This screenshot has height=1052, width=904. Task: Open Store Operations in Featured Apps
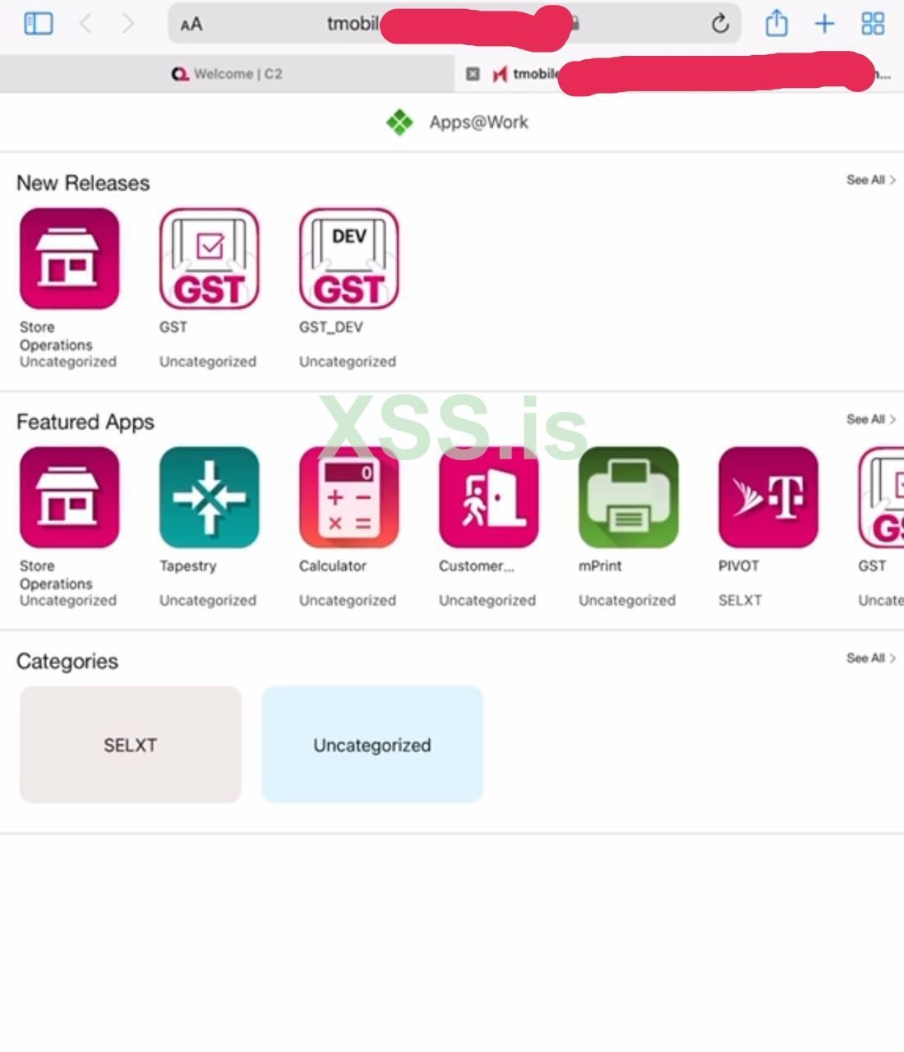[69, 497]
